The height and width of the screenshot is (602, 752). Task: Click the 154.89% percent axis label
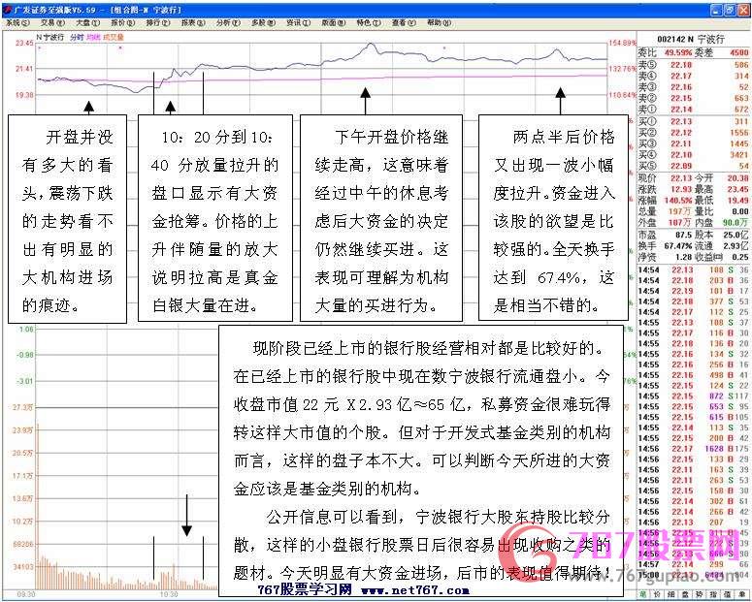click(x=622, y=43)
